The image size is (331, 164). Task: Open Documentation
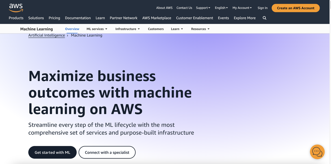(78, 18)
